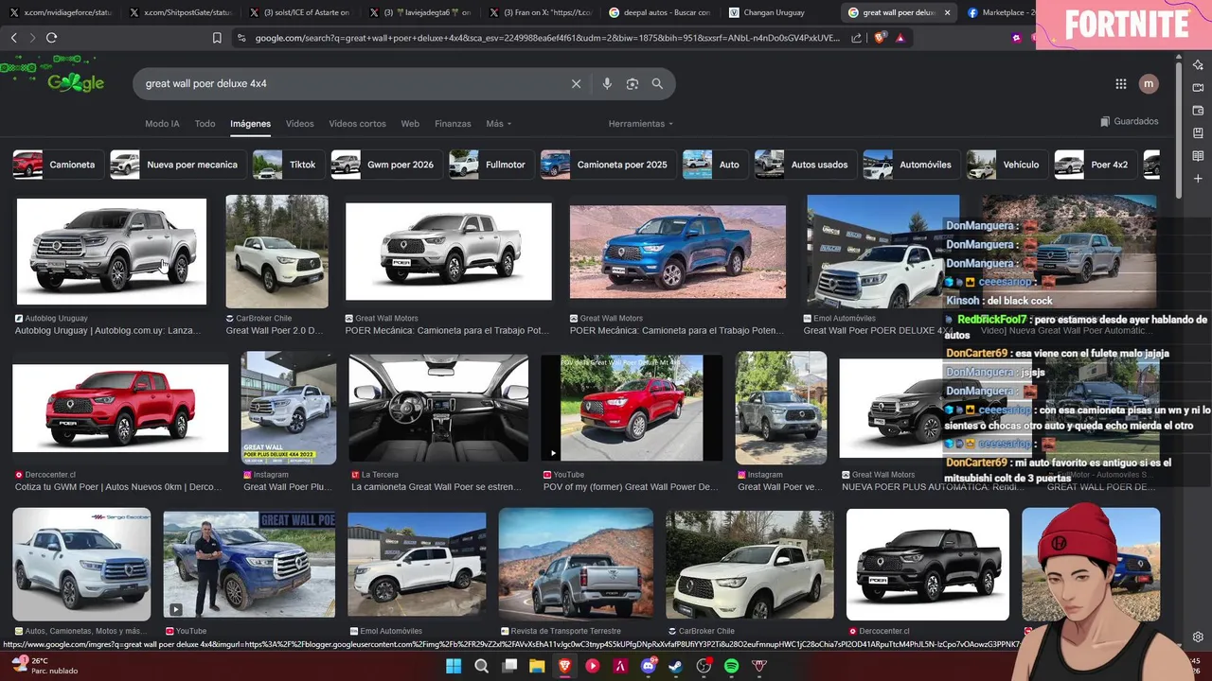
Task: Reload the current page
Action: 51,38
